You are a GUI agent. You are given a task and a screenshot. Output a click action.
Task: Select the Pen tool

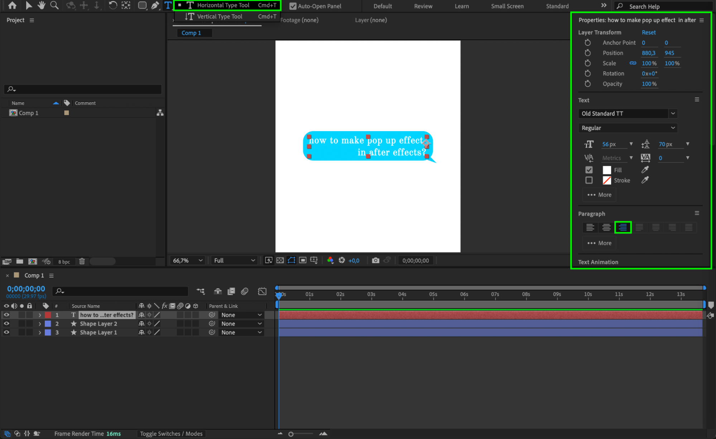(155, 5)
